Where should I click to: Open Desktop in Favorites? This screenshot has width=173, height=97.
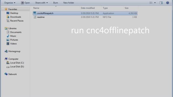[14, 13]
